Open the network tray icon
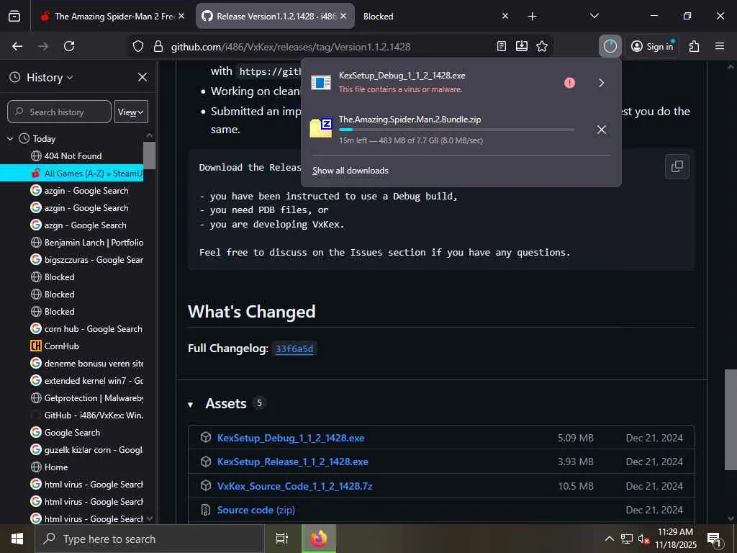 pyautogui.click(x=627, y=539)
